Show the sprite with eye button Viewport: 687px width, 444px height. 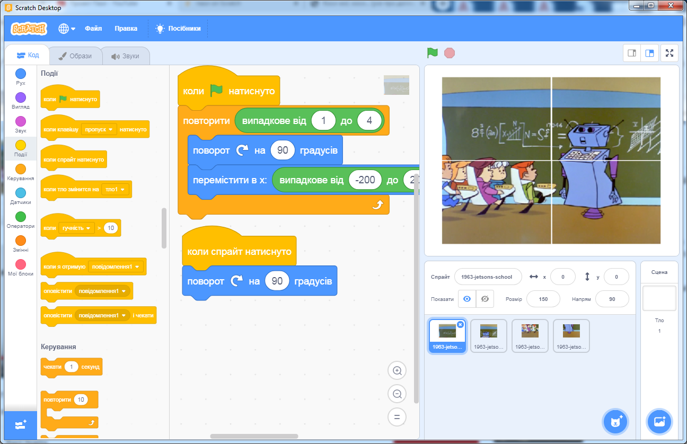coord(467,299)
